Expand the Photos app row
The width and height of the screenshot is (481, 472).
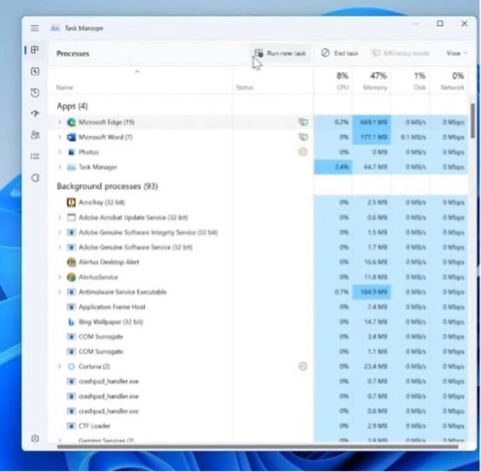click(59, 152)
